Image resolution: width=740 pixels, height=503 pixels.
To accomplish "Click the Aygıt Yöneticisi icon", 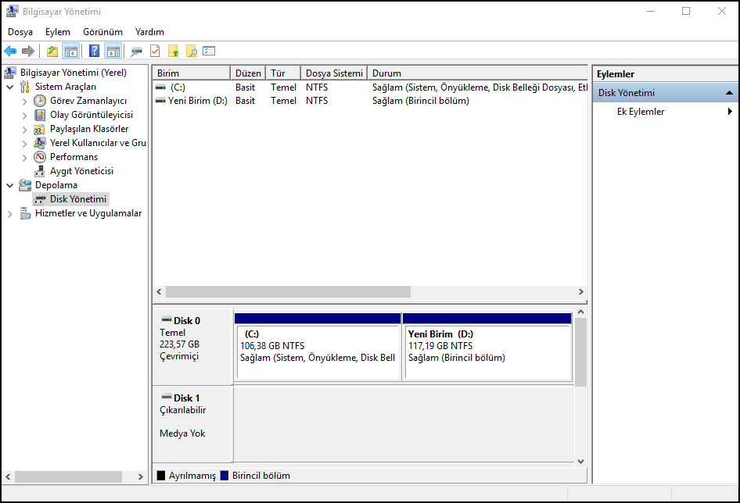I will click(x=40, y=171).
